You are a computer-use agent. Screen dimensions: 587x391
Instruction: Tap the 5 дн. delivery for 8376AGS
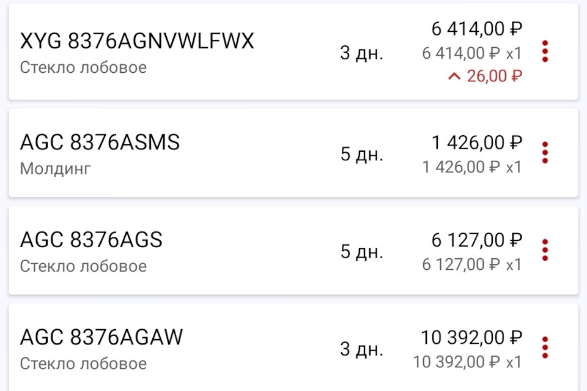(361, 251)
